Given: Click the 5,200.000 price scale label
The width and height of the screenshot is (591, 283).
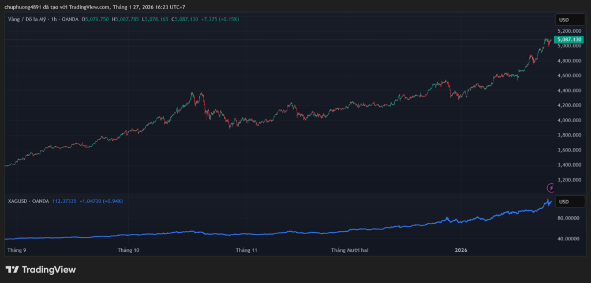Looking at the screenshot, I should click(568, 31).
